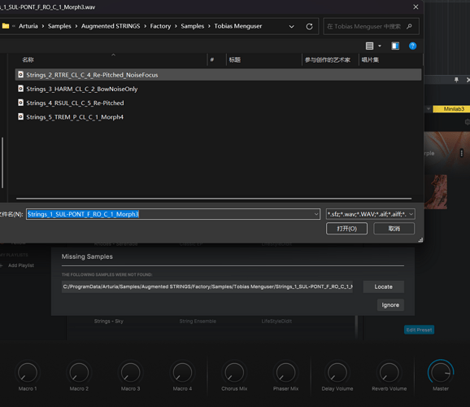Viewport: 470px width, 407px height.
Task: Click the Locate button
Action: point(383,287)
